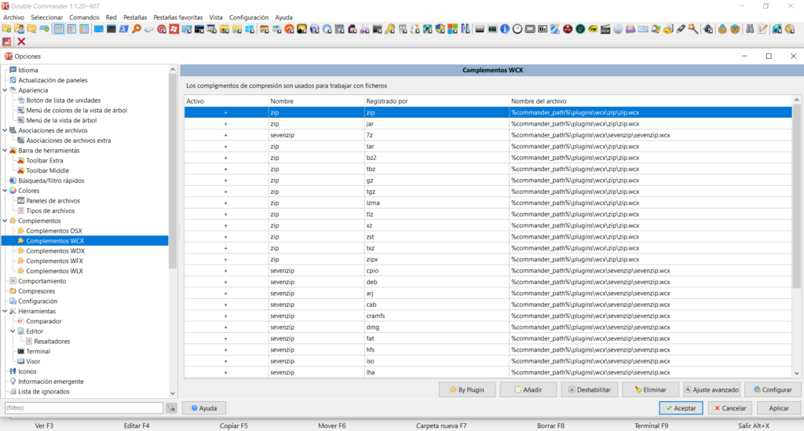Open Ajuste avanzado
The width and height of the screenshot is (804, 431).
point(711,389)
